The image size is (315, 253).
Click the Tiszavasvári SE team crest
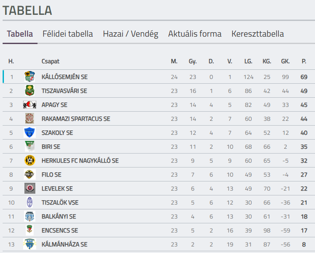coord(30,91)
